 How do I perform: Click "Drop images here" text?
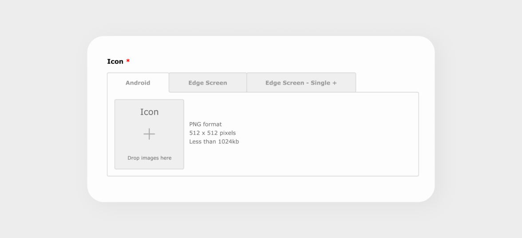(x=149, y=158)
